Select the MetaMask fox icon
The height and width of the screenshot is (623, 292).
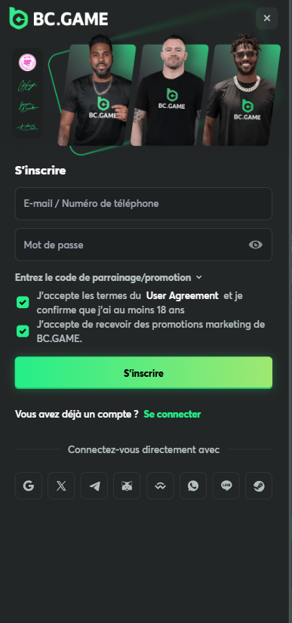127,486
